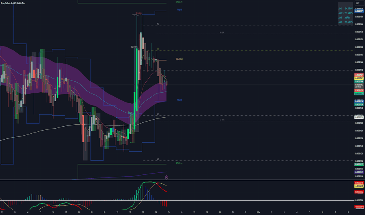Click the purple price tag near 0.00001172
This screenshot has height=215, width=365.
tap(359, 172)
